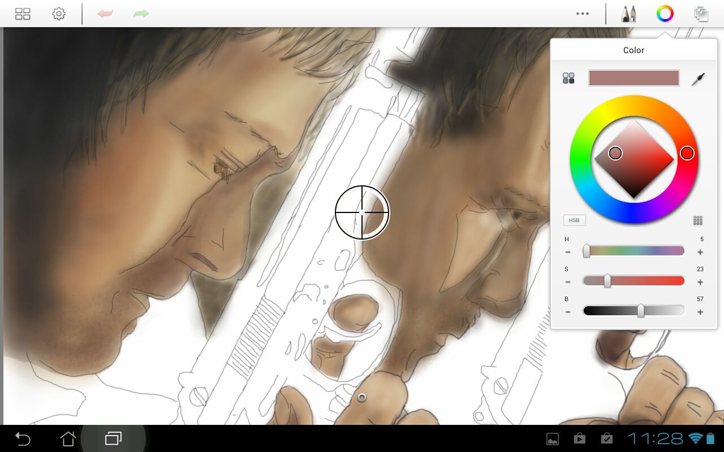This screenshot has height=452, width=724.
Task: Toggle the color wheel panel
Action: [x=665, y=14]
